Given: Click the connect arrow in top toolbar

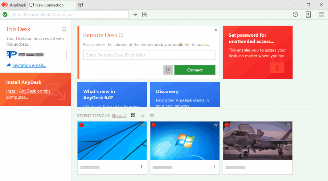Looking at the screenshot, I should [135, 14].
